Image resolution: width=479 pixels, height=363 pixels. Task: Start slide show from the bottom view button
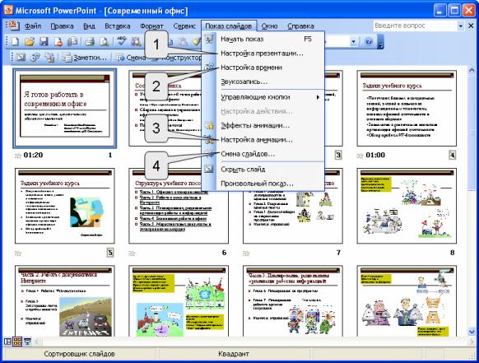pos(27,342)
